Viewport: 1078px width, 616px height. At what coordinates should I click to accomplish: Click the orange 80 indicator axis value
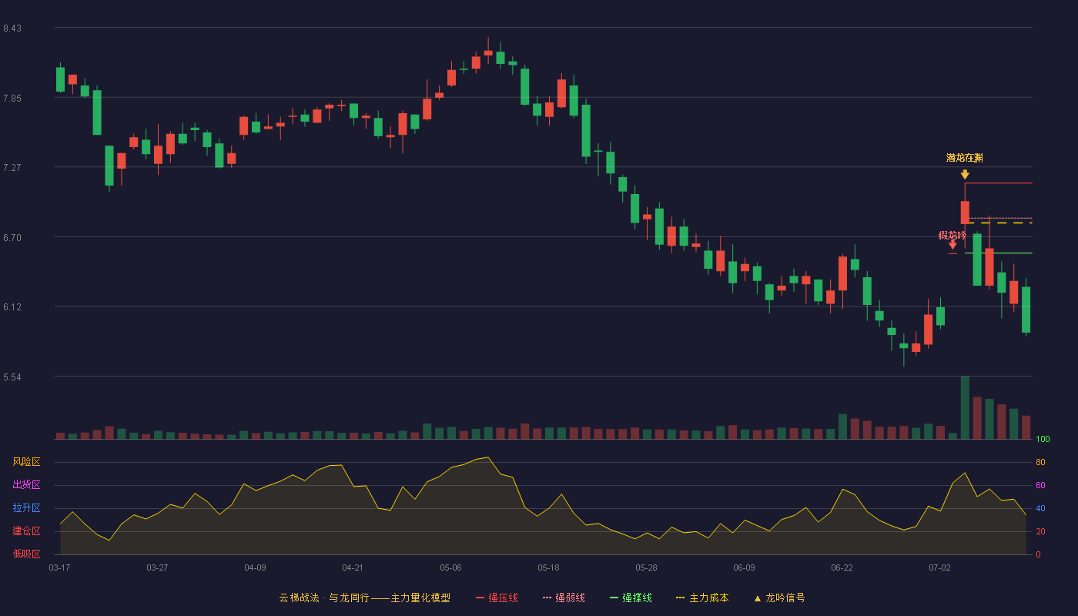point(1040,462)
